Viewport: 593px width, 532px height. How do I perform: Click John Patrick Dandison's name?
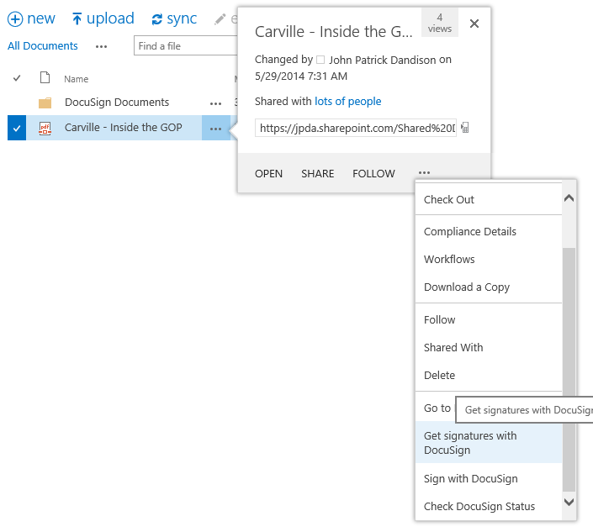pos(383,60)
